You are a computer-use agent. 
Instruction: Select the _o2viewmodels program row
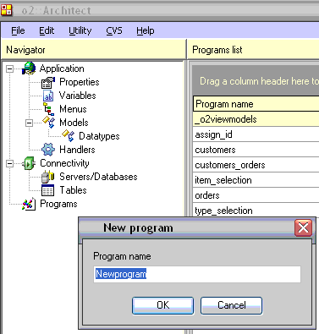(256, 119)
